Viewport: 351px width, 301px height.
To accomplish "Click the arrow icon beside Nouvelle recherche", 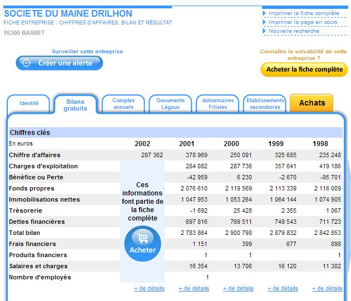I will click(264, 31).
